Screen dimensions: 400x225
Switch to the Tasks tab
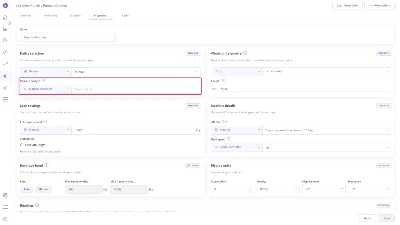point(125,16)
